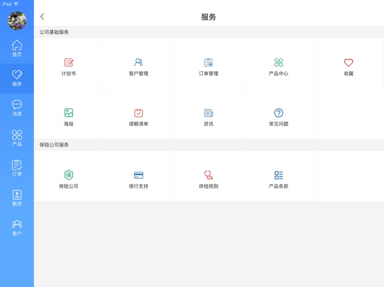The image size is (384, 287).
Task: Open 客户管理 customer management icon
Action: click(x=139, y=62)
